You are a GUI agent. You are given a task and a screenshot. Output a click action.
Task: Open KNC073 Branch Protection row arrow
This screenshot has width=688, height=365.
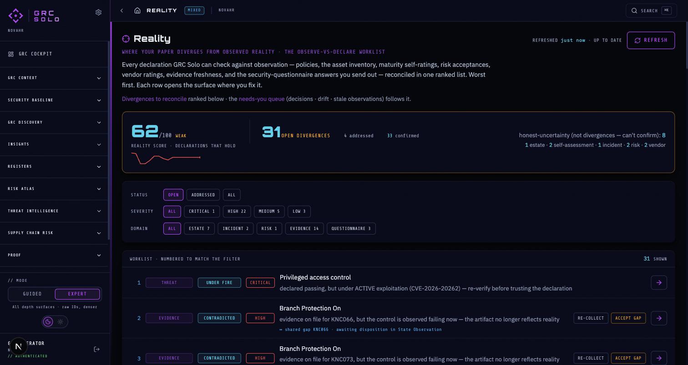pyautogui.click(x=659, y=358)
